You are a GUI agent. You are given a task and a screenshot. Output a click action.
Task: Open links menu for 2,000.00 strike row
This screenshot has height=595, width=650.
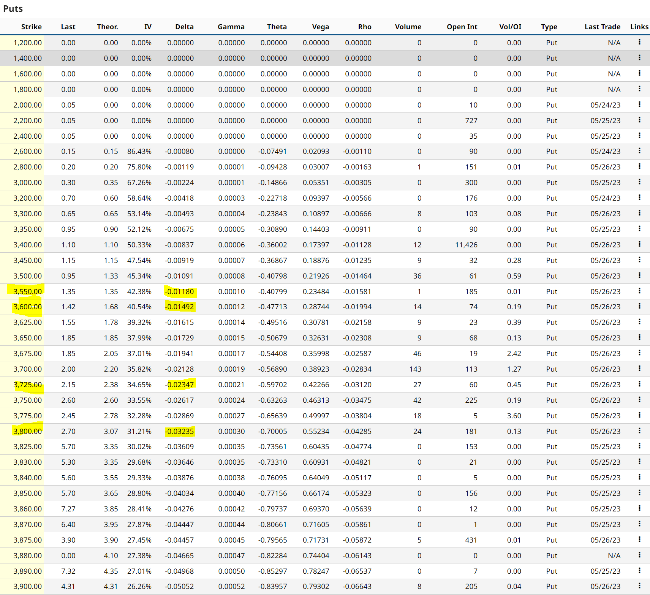coord(639,104)
